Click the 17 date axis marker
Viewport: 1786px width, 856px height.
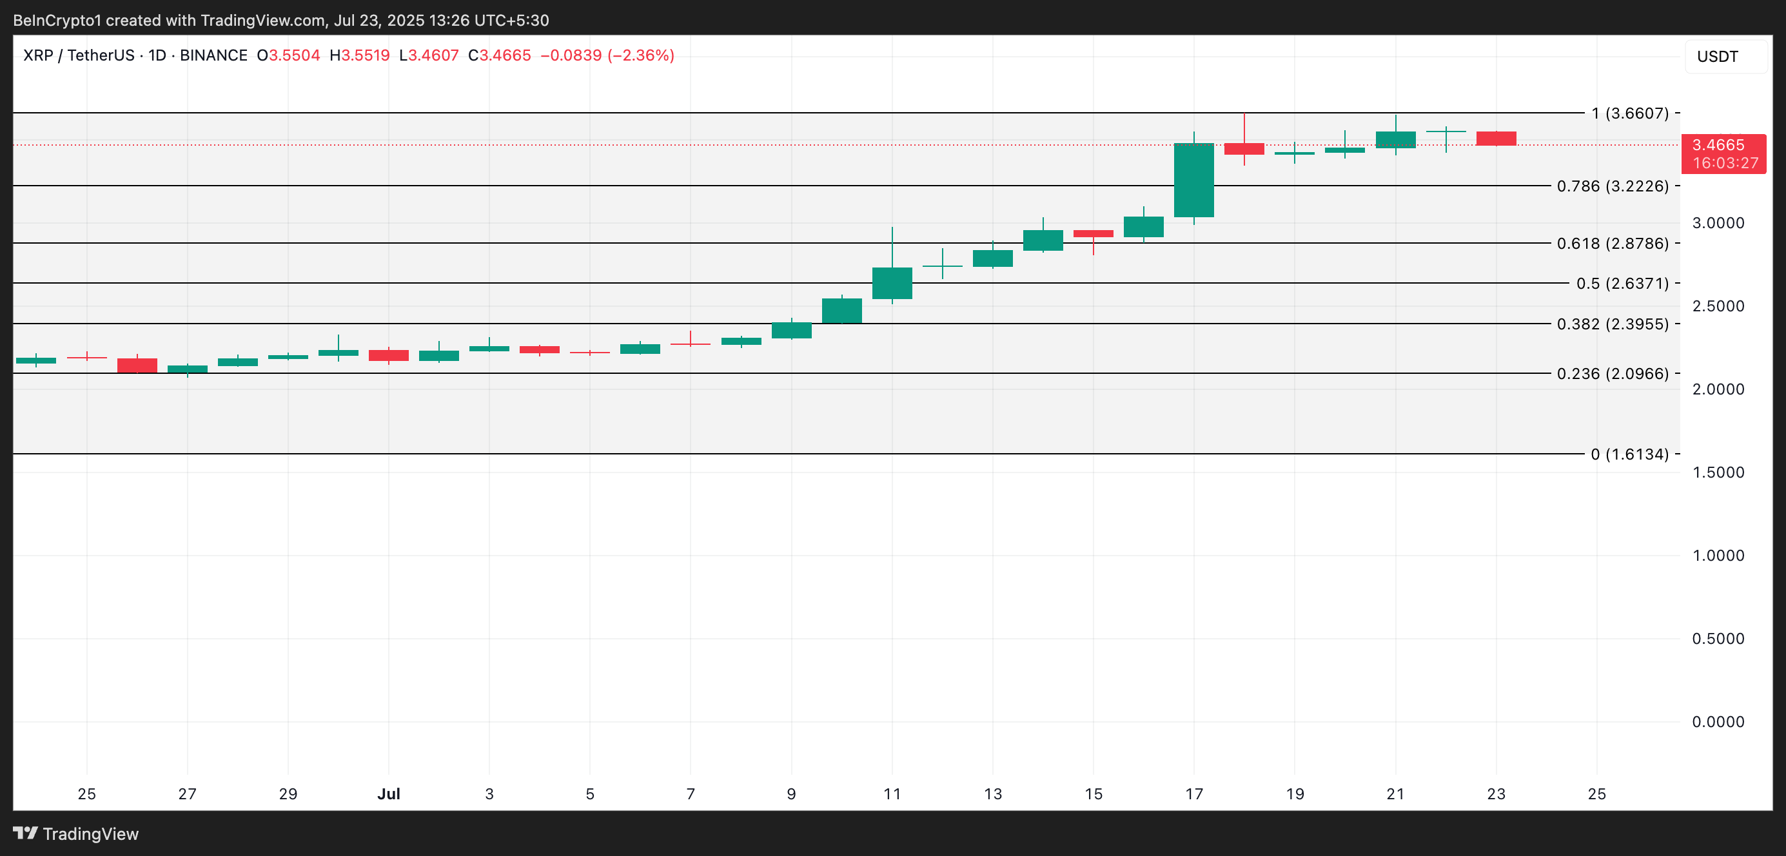point(1193,793)
